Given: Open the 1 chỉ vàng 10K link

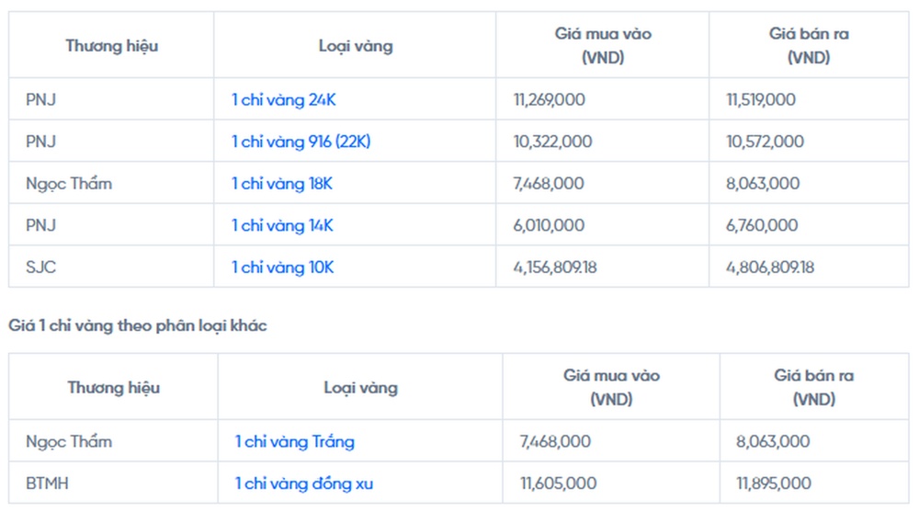Looking at the screenshot, I should tap(282, 267).
